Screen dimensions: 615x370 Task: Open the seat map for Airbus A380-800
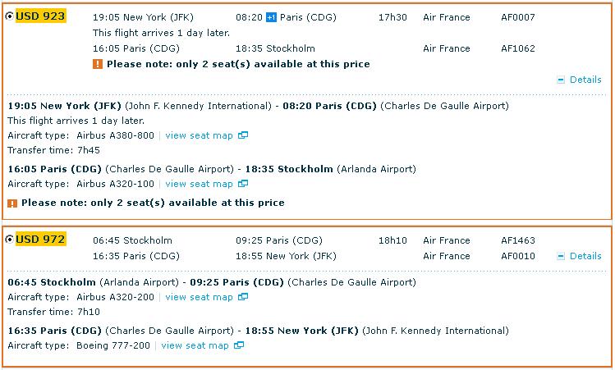pos(199,135)
